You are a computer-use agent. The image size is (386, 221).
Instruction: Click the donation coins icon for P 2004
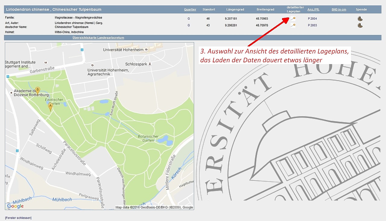[x=360, y=19]
